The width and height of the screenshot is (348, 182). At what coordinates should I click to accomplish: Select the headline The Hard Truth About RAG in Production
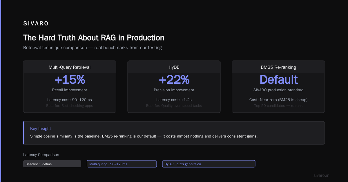click(x=94, y=38)
